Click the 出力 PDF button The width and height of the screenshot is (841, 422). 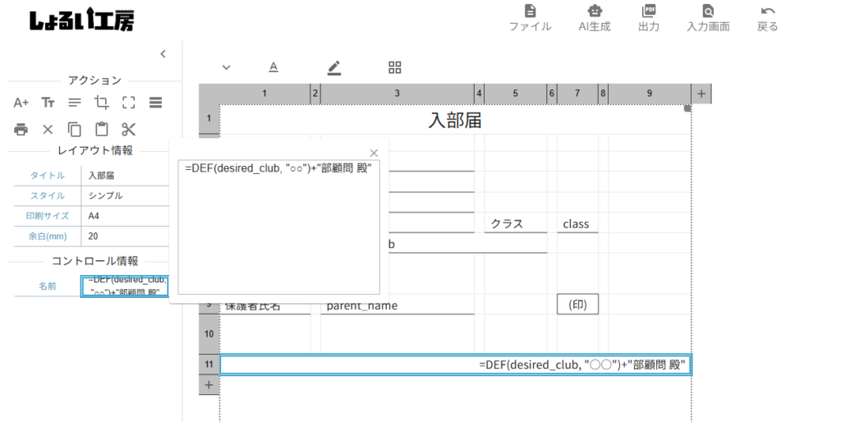649,18
